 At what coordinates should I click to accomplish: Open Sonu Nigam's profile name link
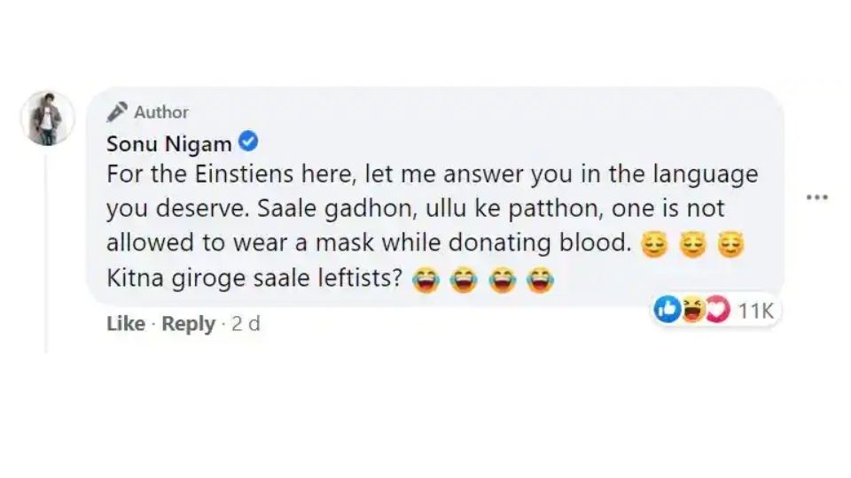click(168, 143)
